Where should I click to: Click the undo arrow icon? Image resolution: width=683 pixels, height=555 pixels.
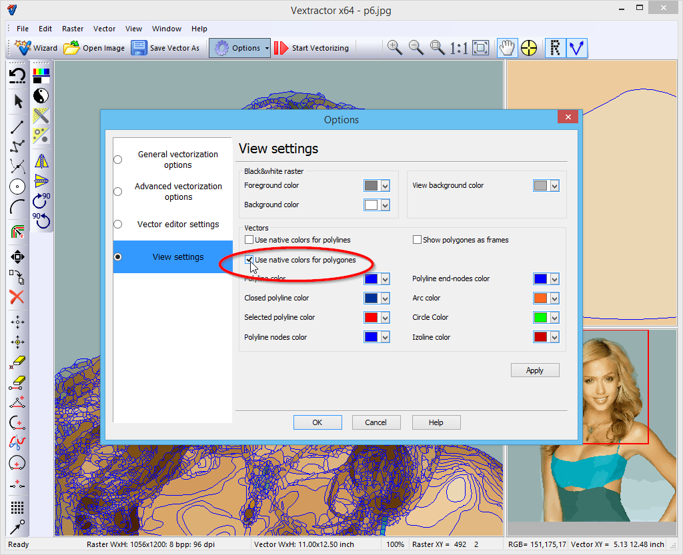17,75
